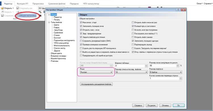Select Список инстр. in the tree
This screenshot has width=213, height=111.
tap(60, 48)
